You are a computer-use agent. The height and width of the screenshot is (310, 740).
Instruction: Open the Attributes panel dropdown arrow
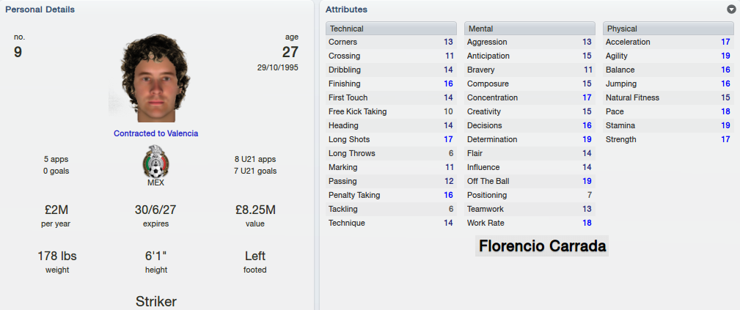(x=732, y=10)
